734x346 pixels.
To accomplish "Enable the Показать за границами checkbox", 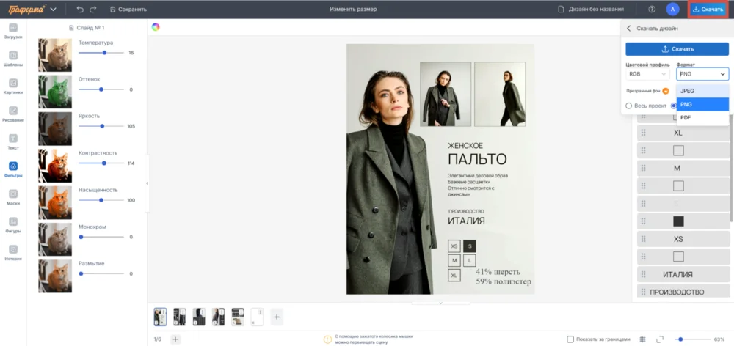I will pos(571,339).
